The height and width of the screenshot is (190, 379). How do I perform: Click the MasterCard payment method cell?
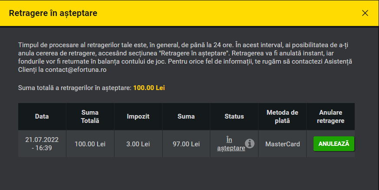click(282, 144)
